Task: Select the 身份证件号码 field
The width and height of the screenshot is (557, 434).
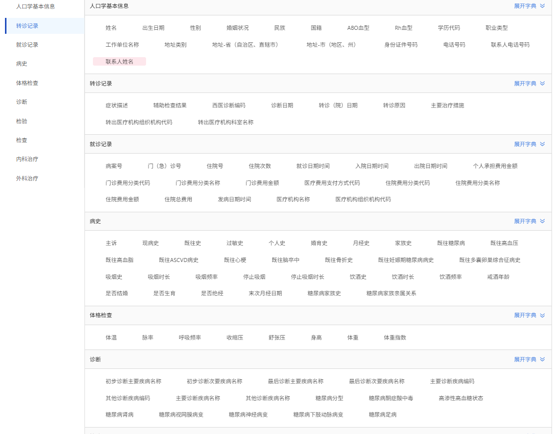Action: [x=400, y=45]
